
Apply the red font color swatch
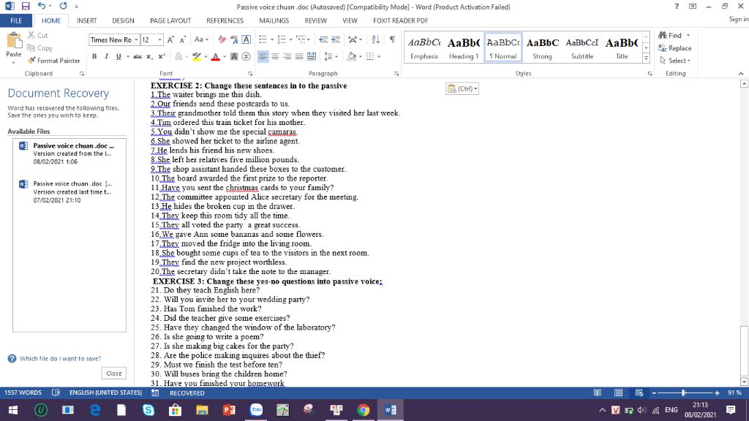(x=216, y=56)
